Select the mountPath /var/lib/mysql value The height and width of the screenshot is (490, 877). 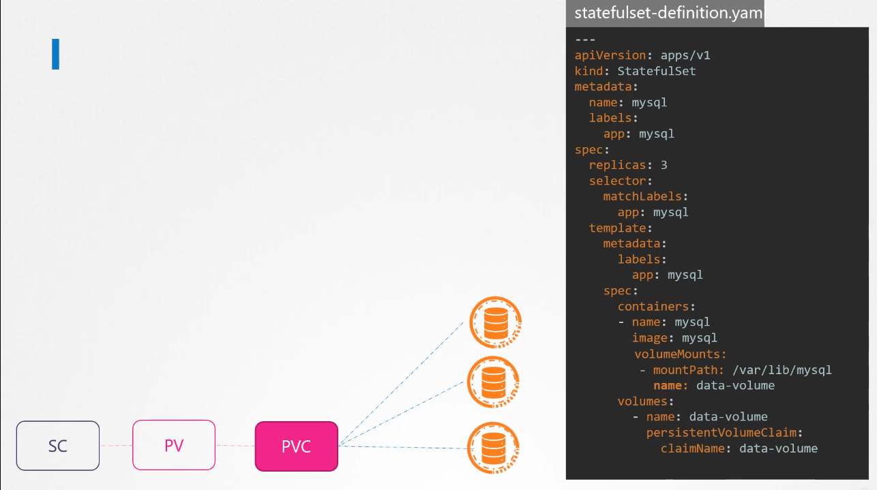[x=782, y=370]
